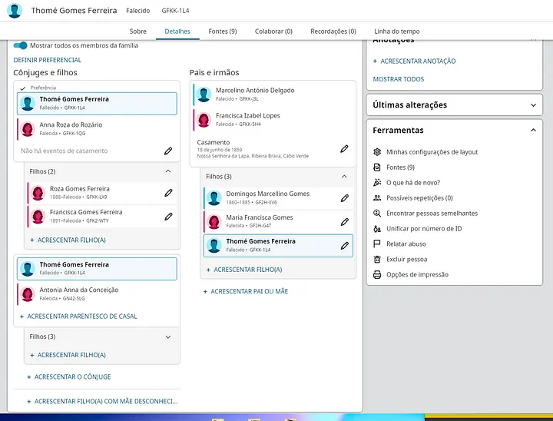
Task: Edit the Casamento event pencil icon
Action: [x=345, y=148]
